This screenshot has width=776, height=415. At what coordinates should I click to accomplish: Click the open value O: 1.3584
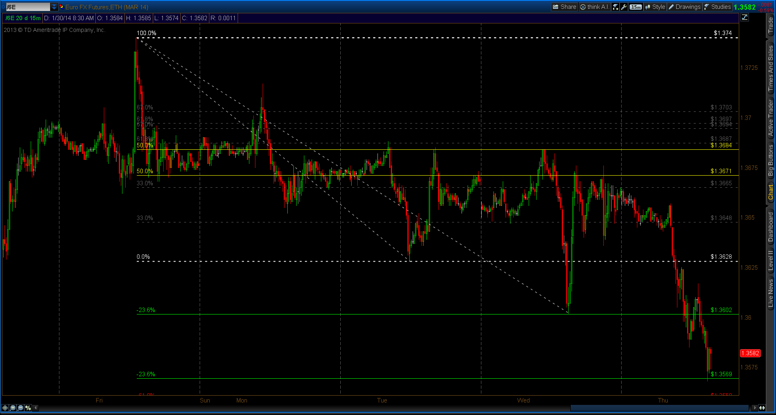(x=110, y=18)
